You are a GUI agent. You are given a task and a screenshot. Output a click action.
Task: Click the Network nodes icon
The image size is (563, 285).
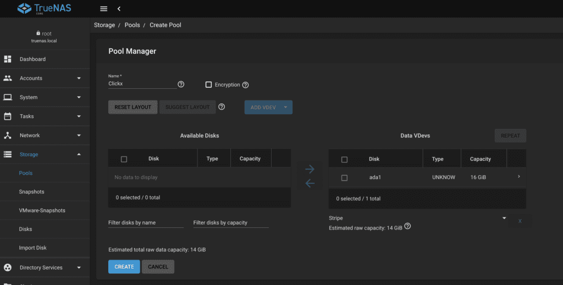coord(8,135)
